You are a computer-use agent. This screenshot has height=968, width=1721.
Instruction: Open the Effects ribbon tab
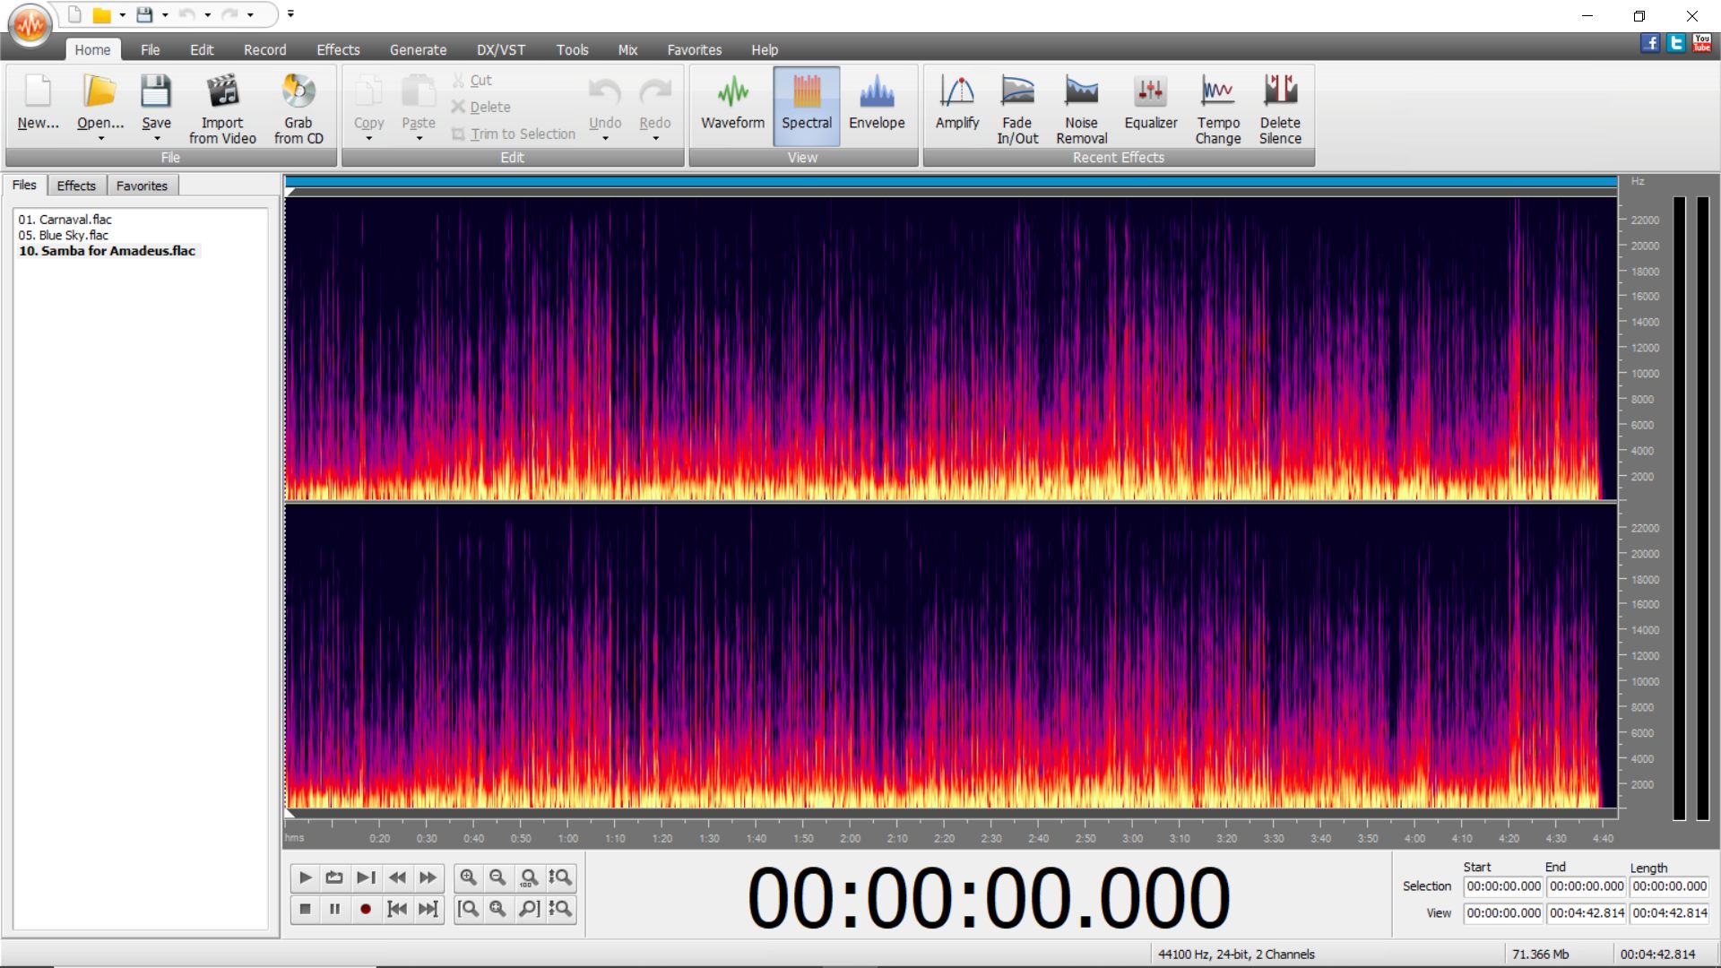tap(338, 50)
